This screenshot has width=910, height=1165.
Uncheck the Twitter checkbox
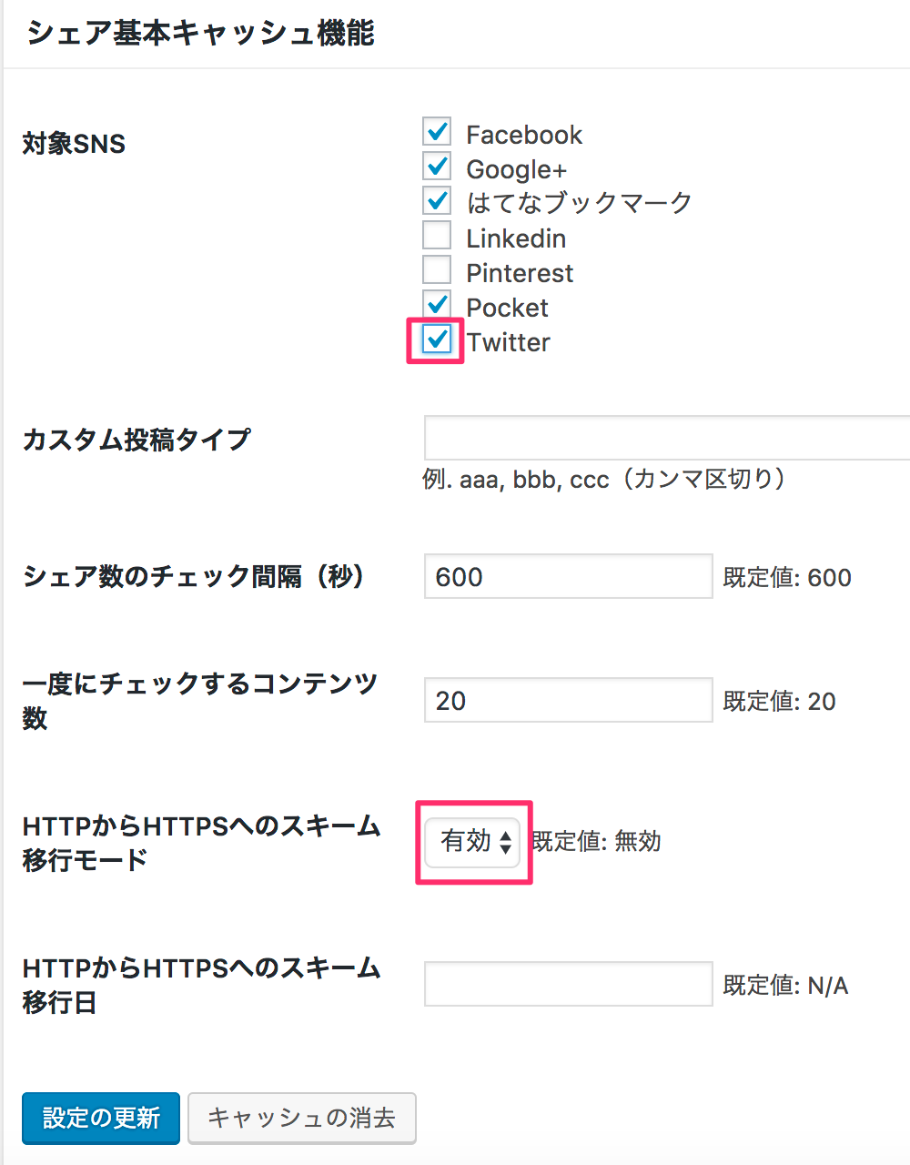[x=437, y=339]
